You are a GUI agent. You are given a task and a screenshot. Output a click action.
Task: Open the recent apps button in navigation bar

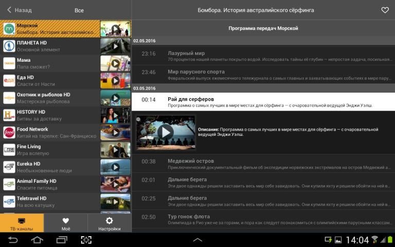tap(62, 240)
